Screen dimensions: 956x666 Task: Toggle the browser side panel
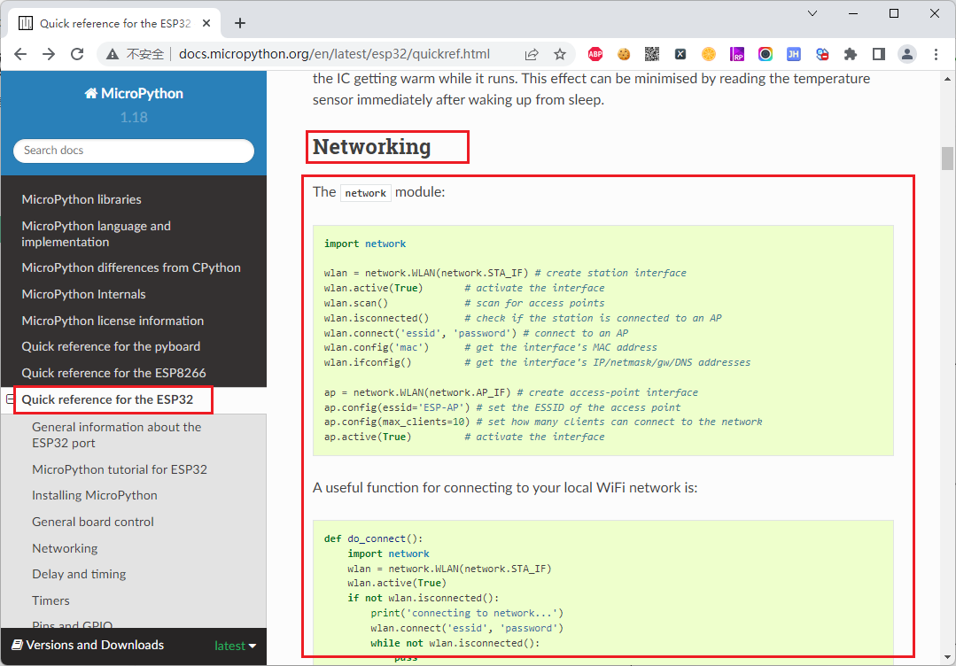point(879,54)
